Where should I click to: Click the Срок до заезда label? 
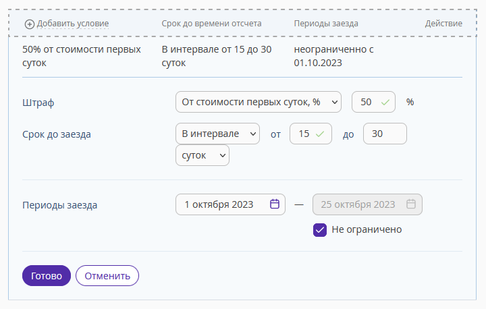57,134
